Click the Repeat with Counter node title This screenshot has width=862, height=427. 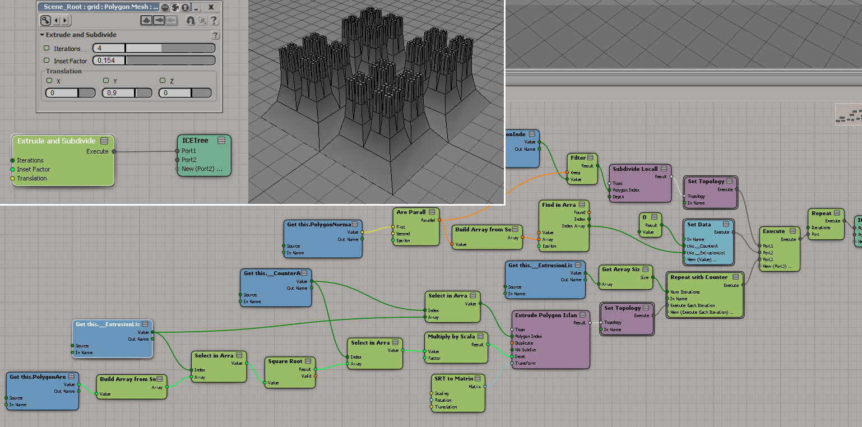[x=698, y=277]
